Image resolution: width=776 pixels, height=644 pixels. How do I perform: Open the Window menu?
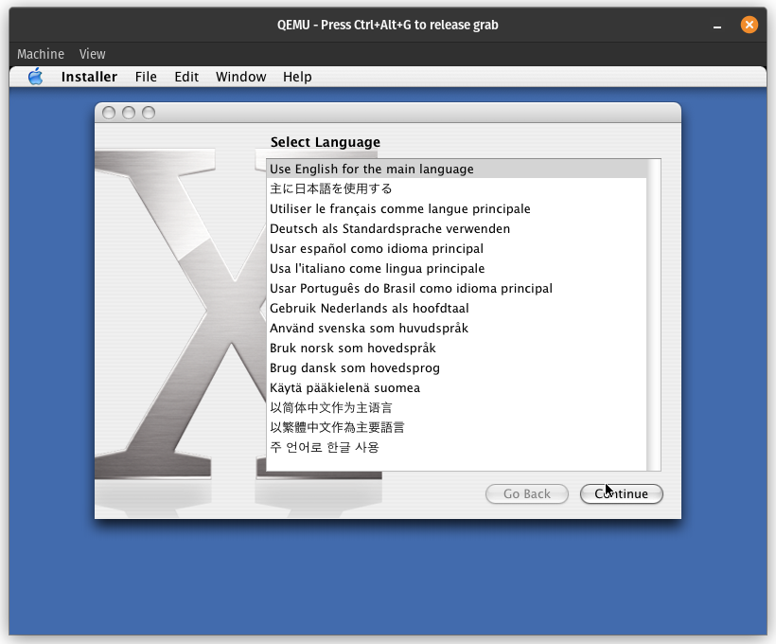[240, 77]
